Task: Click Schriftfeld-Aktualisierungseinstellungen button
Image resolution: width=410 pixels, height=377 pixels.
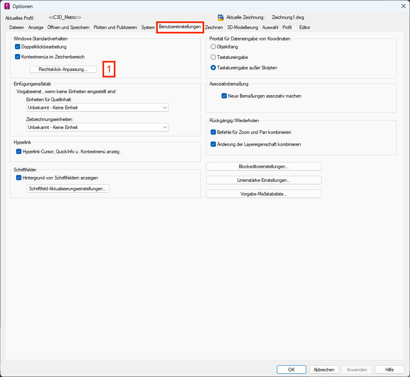Action: click(x=68, y=189)
